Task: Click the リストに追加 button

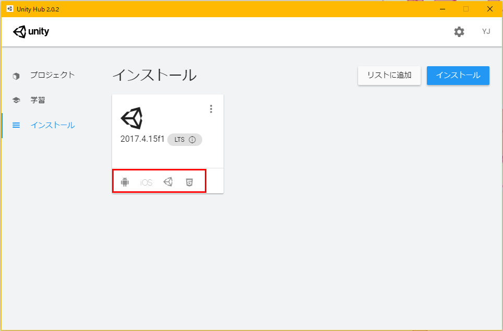Action: pos(389,76)
